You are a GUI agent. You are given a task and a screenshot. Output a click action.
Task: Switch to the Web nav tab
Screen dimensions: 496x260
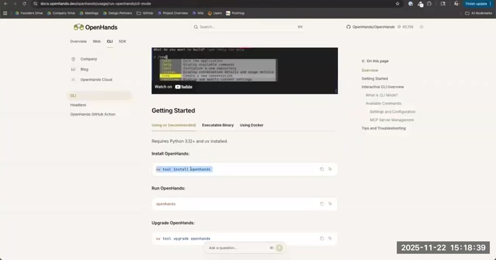[97, 41]
